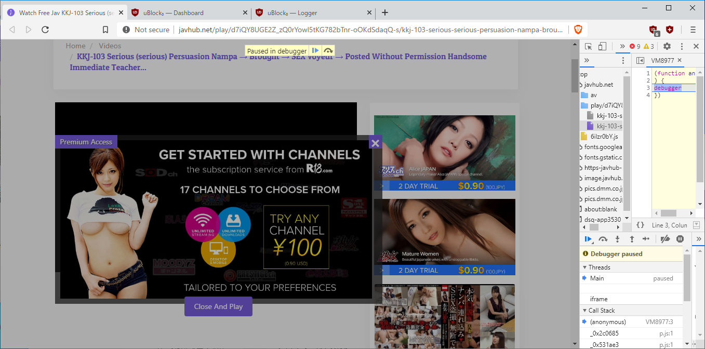Go back in browser history
This screenshot has width=705, height=349.
(12, 30)
